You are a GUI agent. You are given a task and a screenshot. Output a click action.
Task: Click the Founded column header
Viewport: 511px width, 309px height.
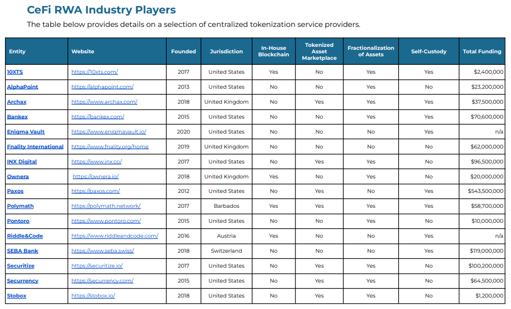tap(184, 51)
